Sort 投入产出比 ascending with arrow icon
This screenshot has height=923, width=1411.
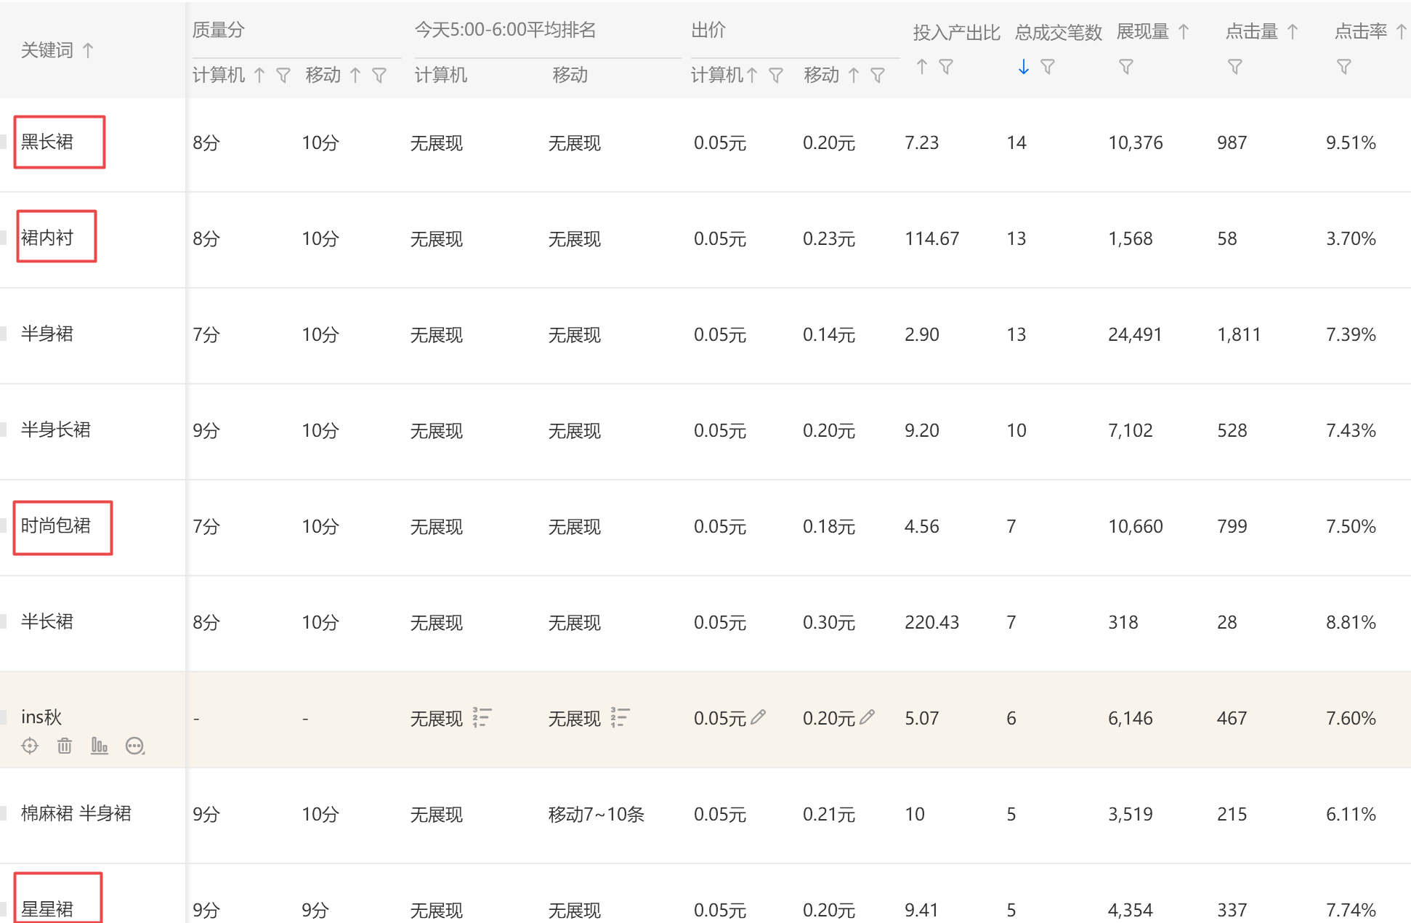point(922,66)
